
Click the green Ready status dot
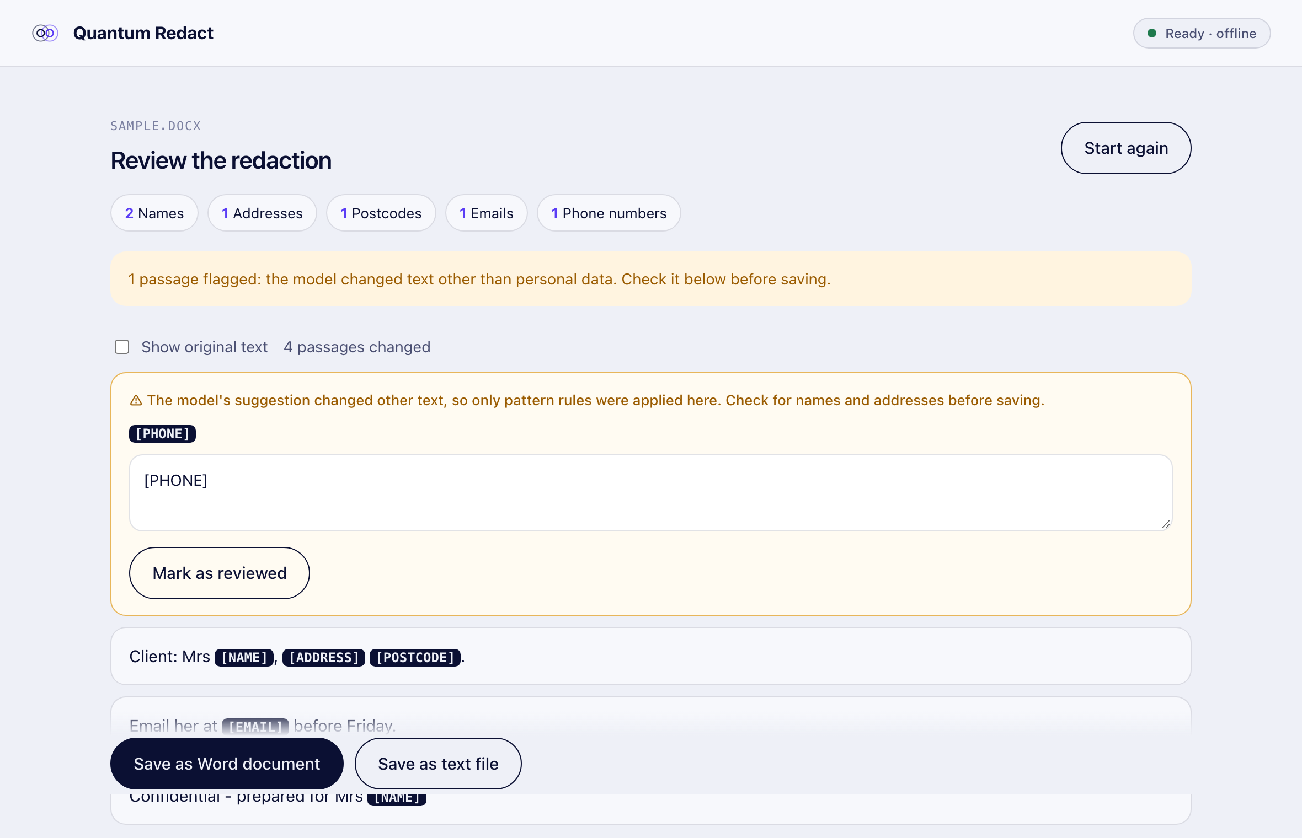1152,33
